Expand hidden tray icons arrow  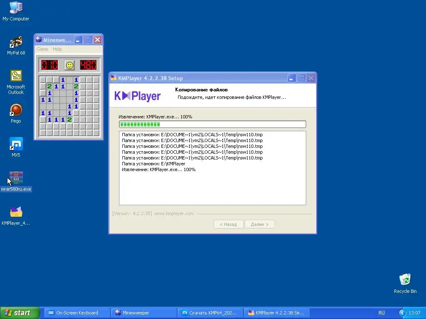click(x=402, y=313)
